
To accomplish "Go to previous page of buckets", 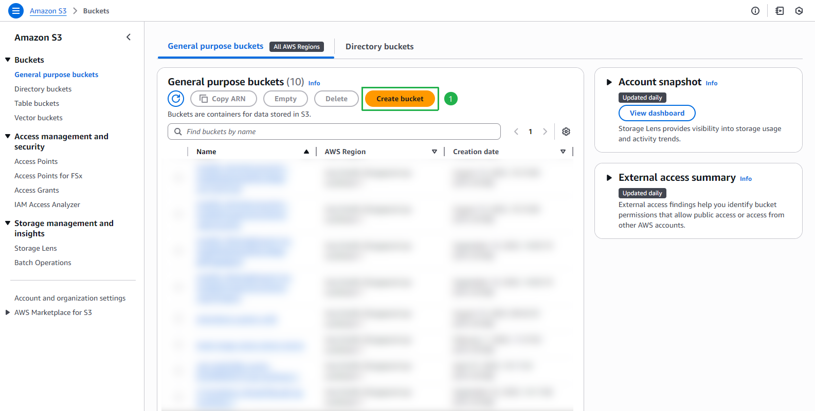I will [516, 132].
